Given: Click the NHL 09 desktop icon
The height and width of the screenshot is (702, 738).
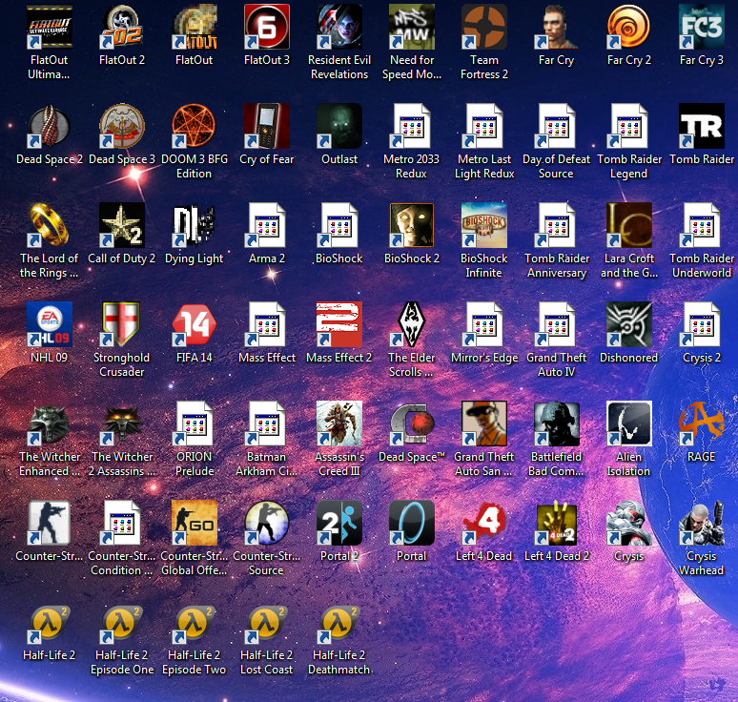Looking at the screenshot, I should [x=49, y=325].
